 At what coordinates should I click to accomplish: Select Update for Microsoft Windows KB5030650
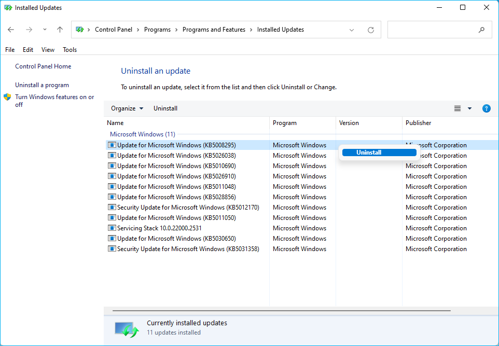tap(171, 238)
